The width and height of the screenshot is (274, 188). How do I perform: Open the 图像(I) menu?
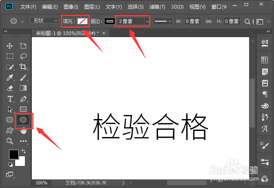pos(71,7)
